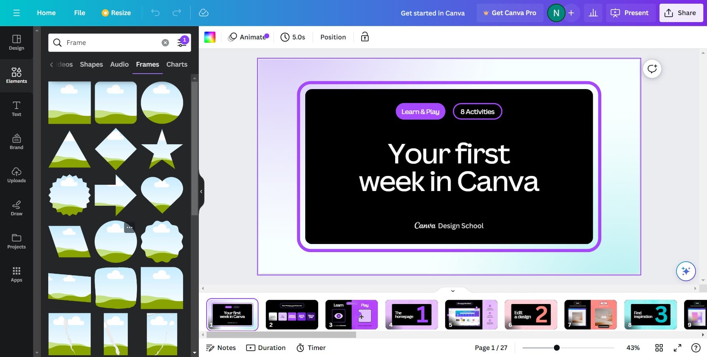Switch to the Charts tab
Image resolution: width=707 pixels, height=357 pixels.
(177, 64)
